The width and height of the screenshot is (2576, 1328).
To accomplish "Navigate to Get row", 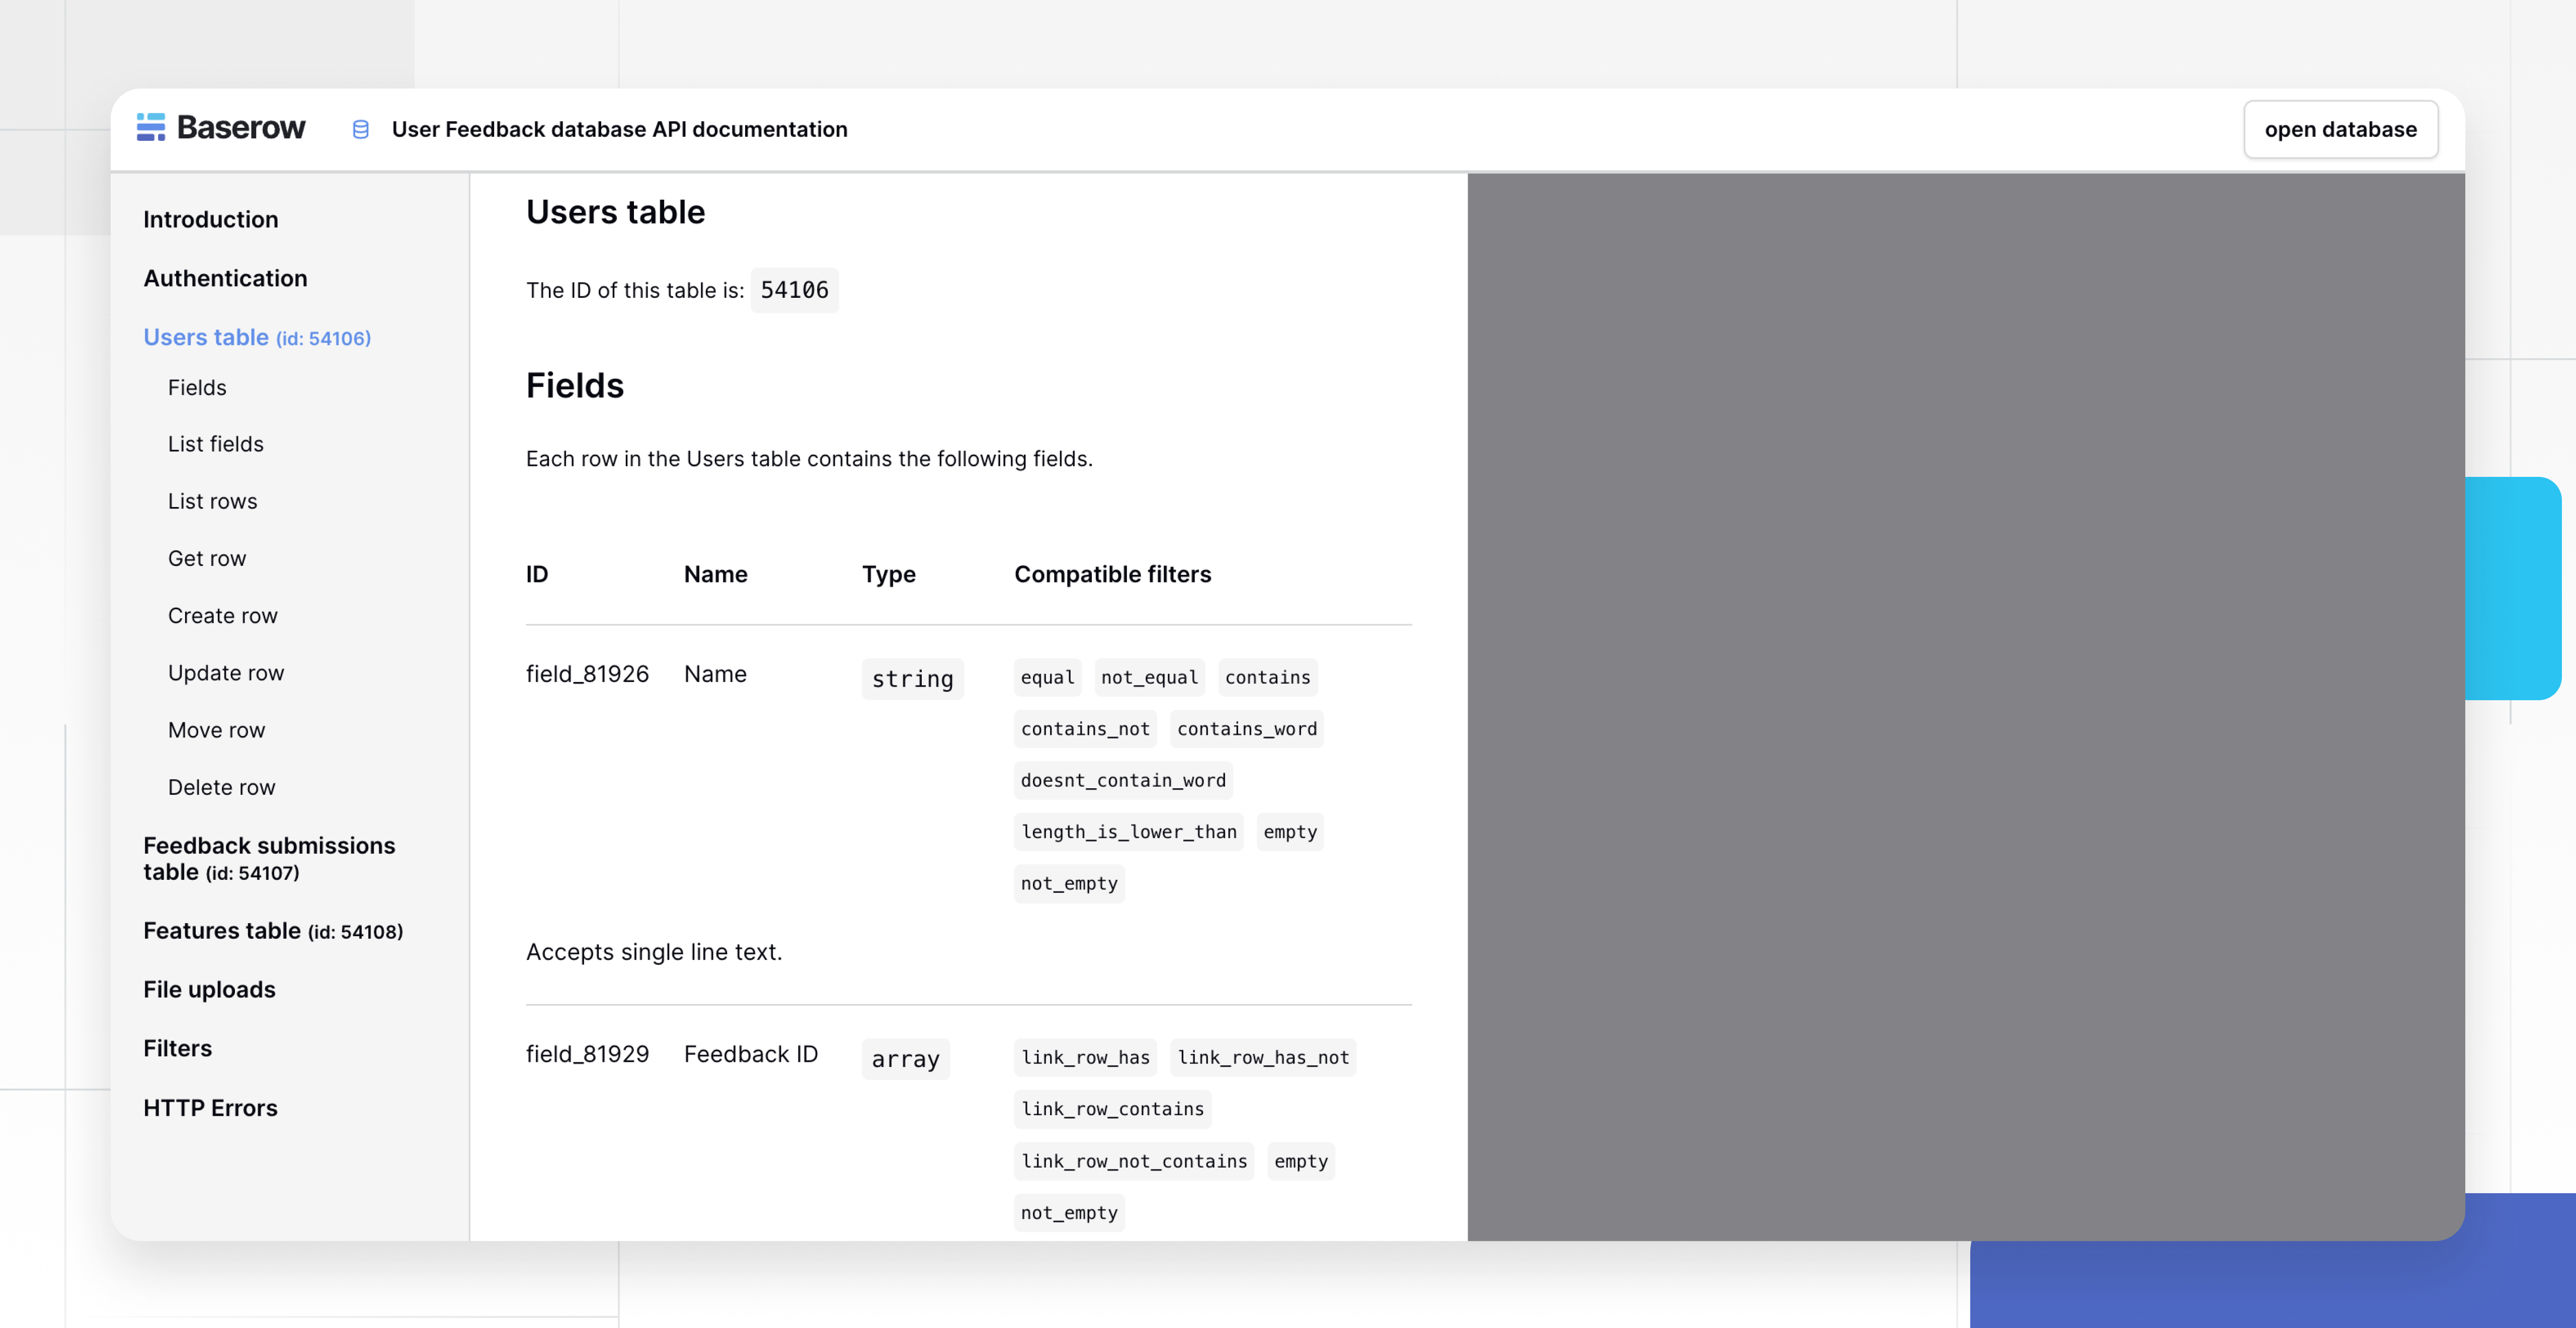I will pyautogui.click(x=207, y=558).
